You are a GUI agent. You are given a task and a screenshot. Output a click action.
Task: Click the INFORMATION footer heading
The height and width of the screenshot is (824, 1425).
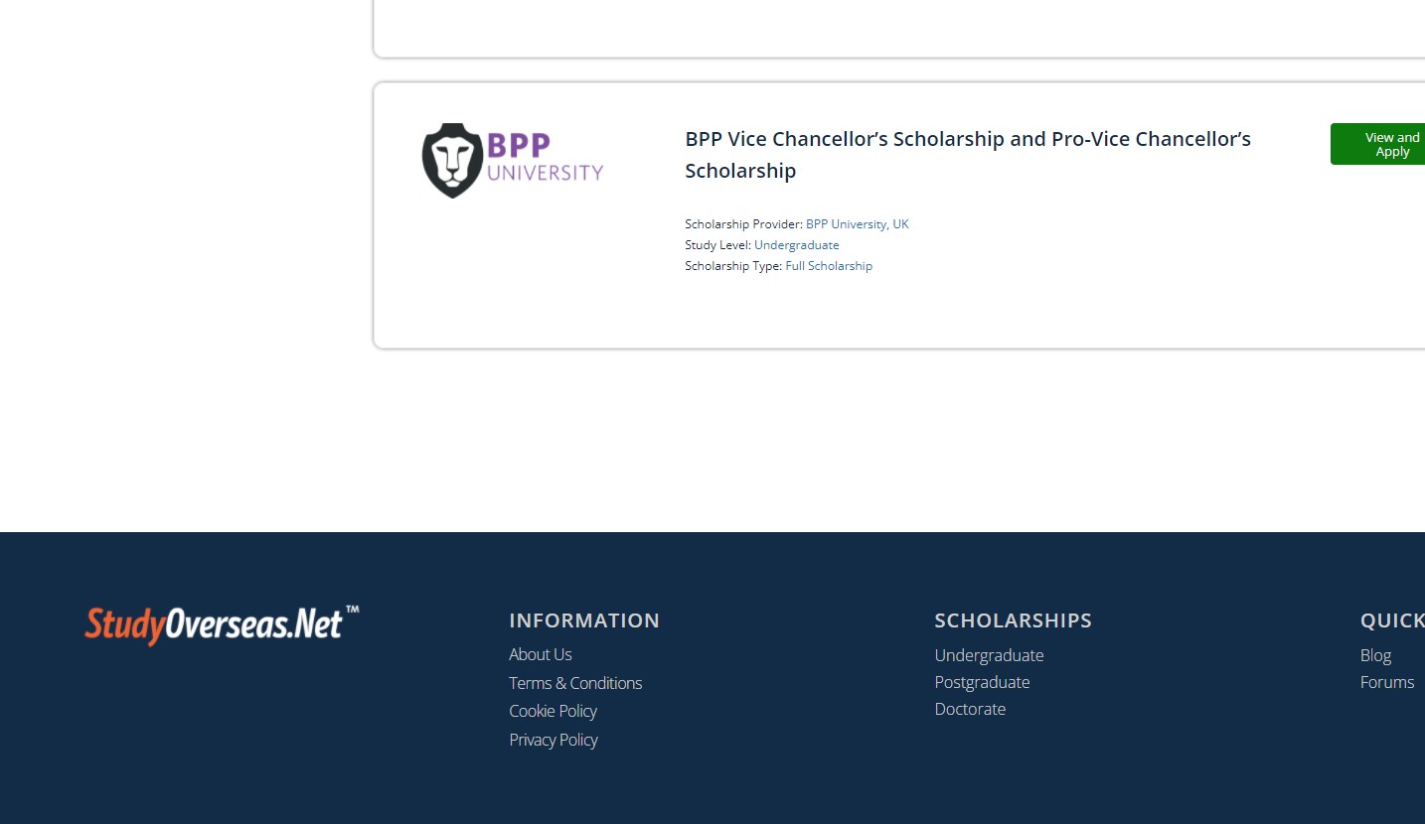(x=584, y=620)
